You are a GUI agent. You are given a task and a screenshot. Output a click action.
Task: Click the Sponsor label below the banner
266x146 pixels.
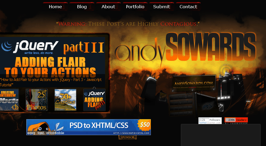tap(127, 137)
